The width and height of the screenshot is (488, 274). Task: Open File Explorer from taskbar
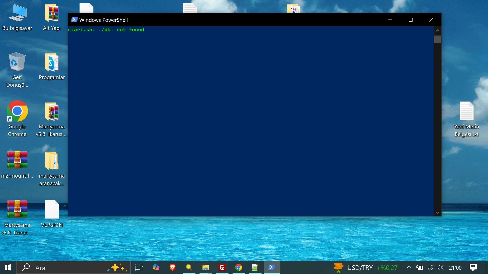coord(206,267)
